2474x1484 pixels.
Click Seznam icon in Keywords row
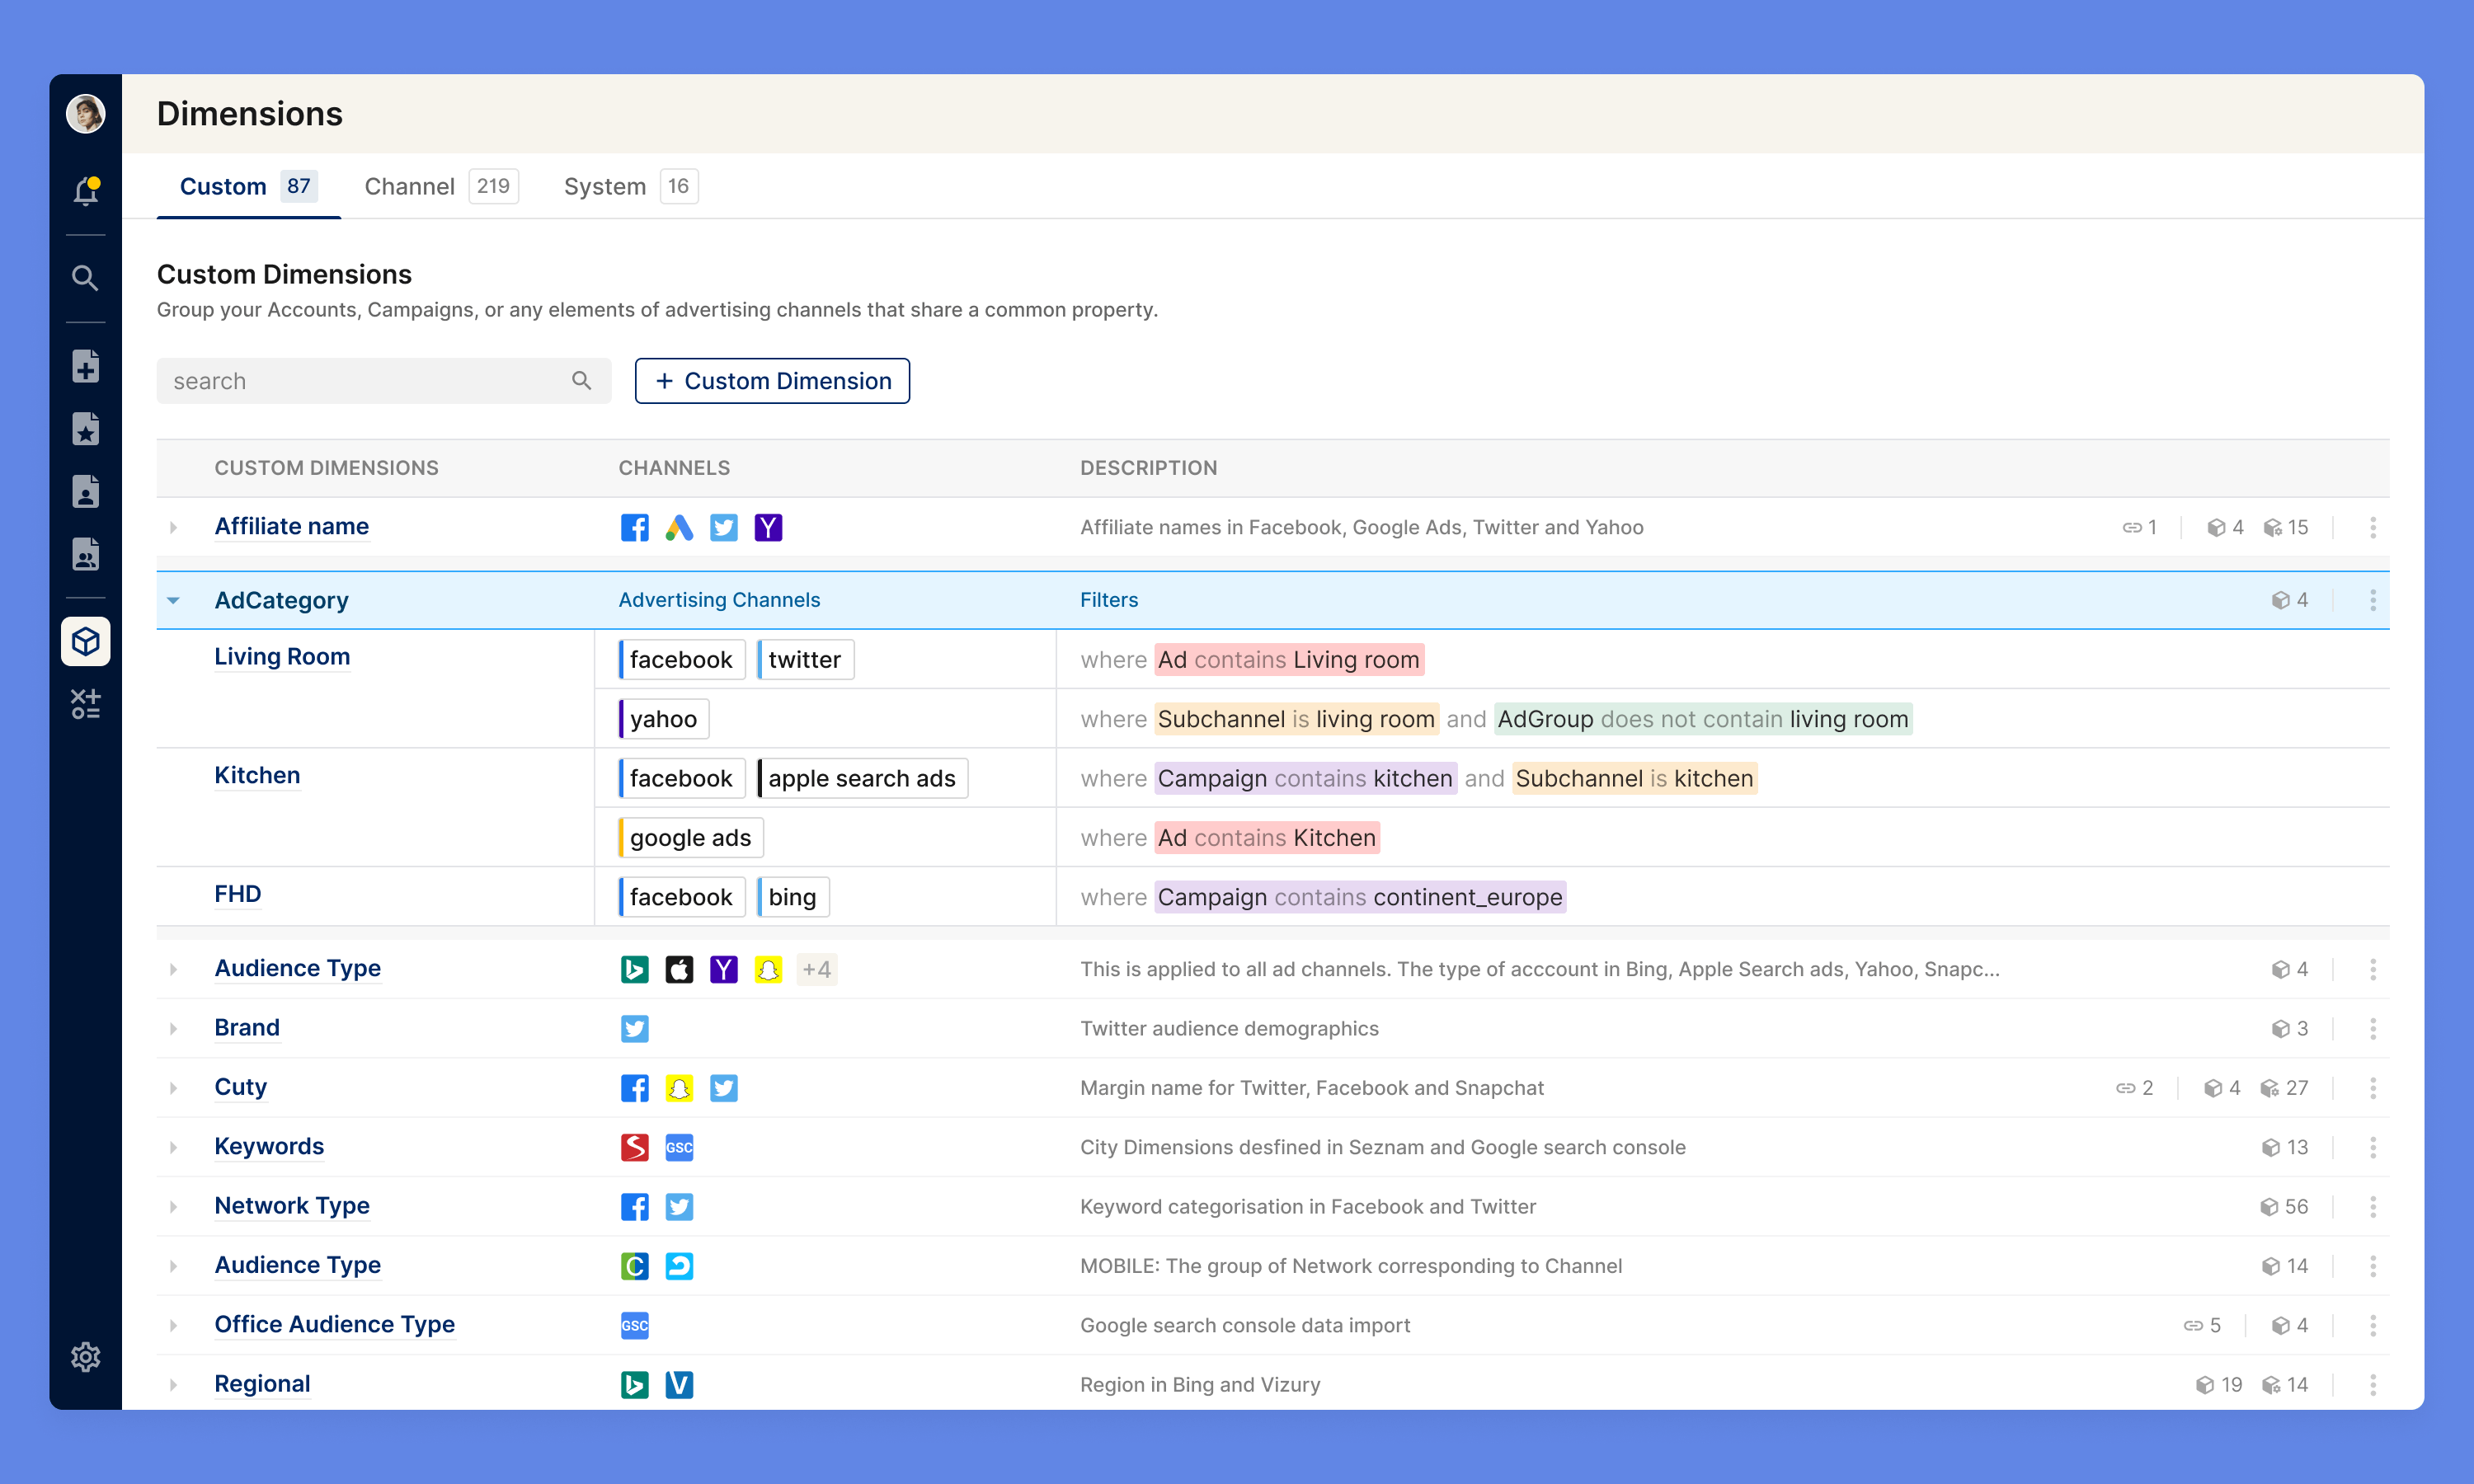634,1147
